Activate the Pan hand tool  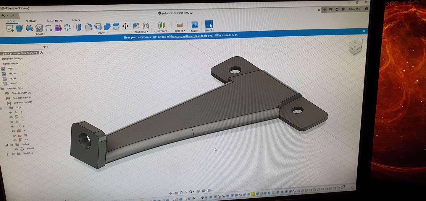point(181,193)
